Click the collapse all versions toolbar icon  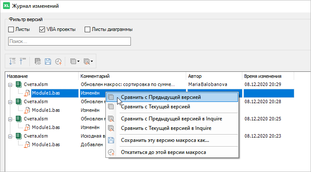[x=23, y=61]
